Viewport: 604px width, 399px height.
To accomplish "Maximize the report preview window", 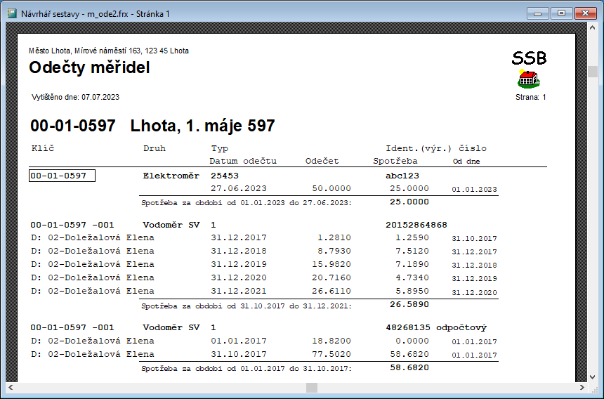I will coord(561,13).
